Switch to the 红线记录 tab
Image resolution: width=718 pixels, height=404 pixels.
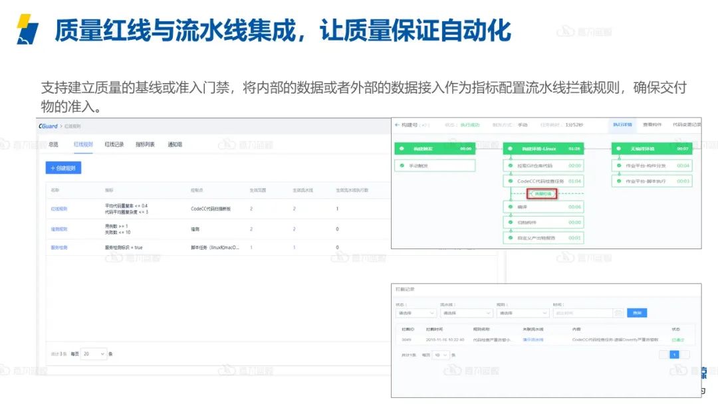pos(114,144)
